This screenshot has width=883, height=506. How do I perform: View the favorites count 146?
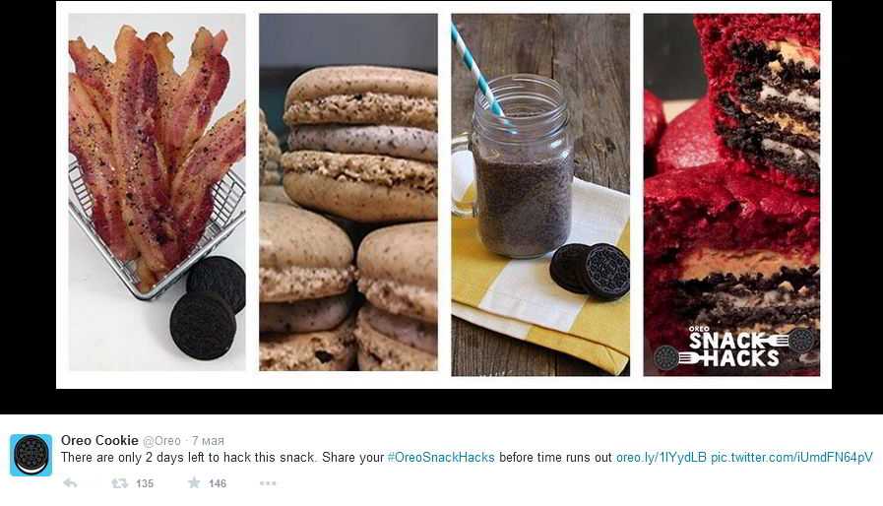point(218,483)
